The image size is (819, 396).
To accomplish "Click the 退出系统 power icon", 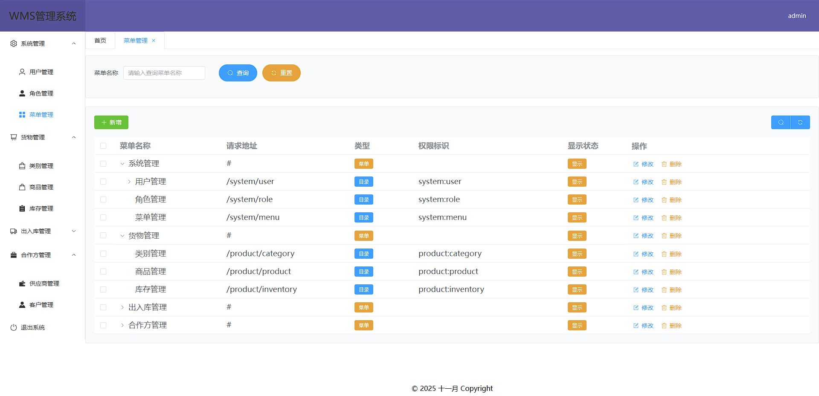I will (x=14, y=327).
